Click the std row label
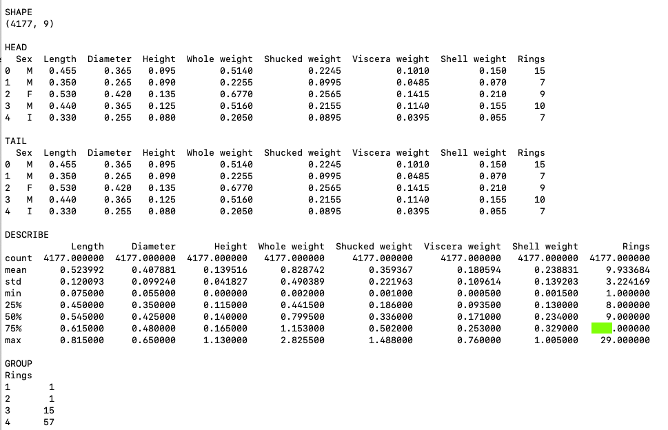The width and height of the screenshot is (668, 430). click(13, 282)
